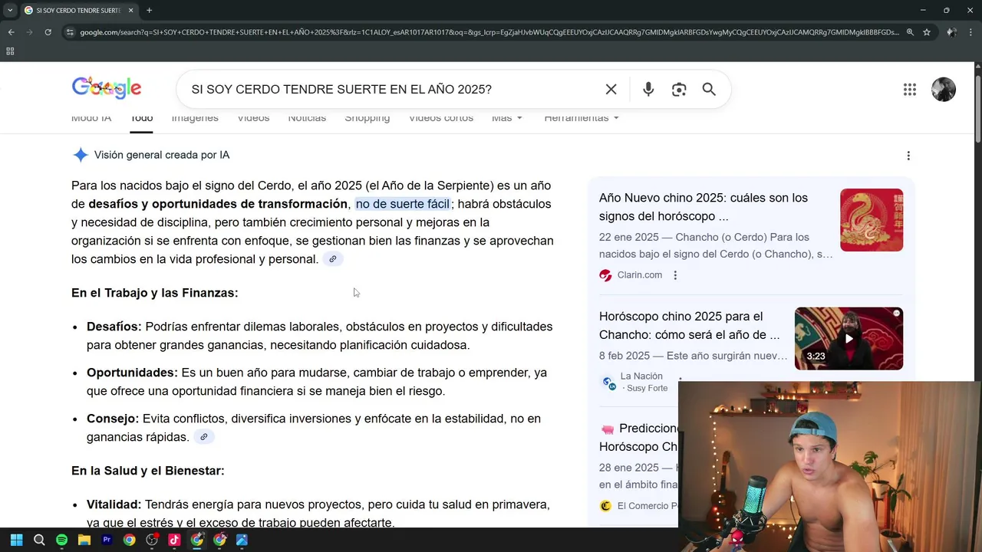Click link chip after 'ganancias rápidas'
Screen dimensions: 982x552
pos(203,437)
